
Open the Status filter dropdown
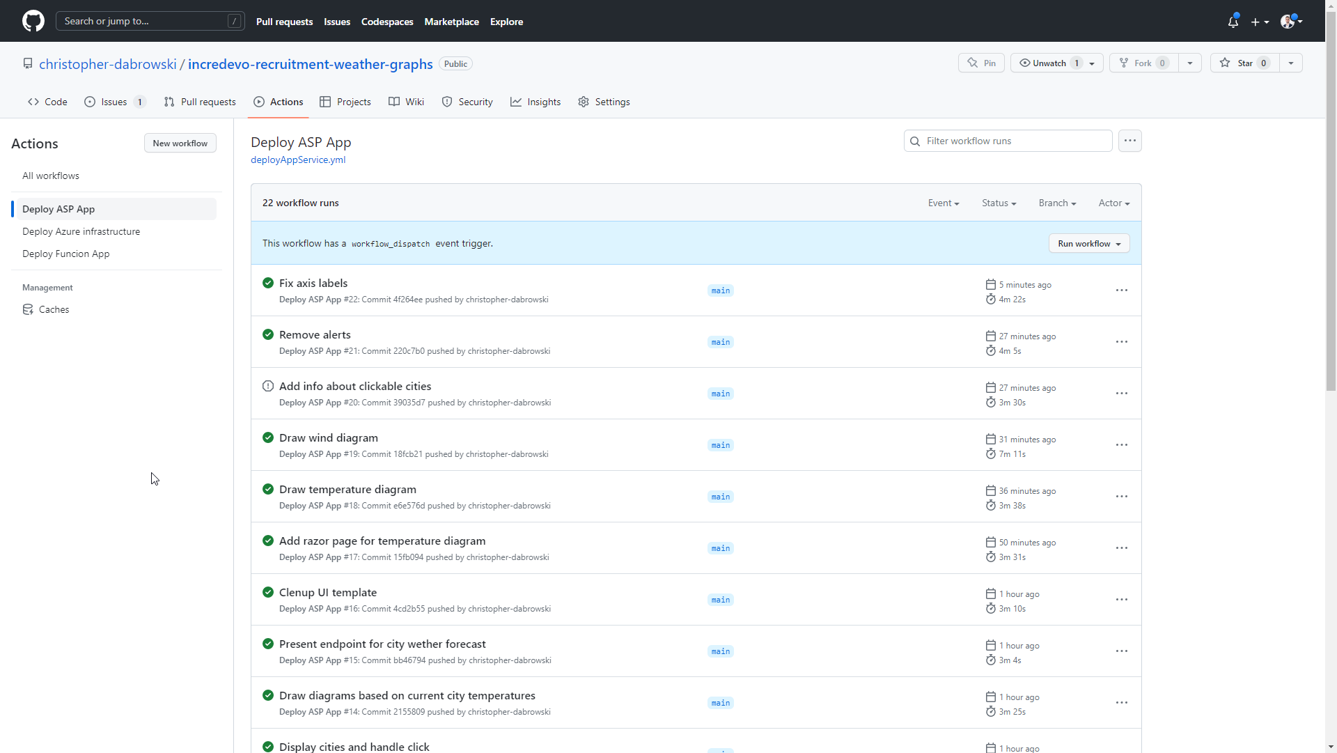999,203
